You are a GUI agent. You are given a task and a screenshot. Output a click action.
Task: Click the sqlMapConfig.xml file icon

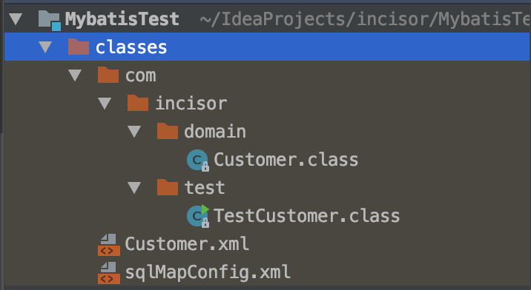(x=109, y=273)
